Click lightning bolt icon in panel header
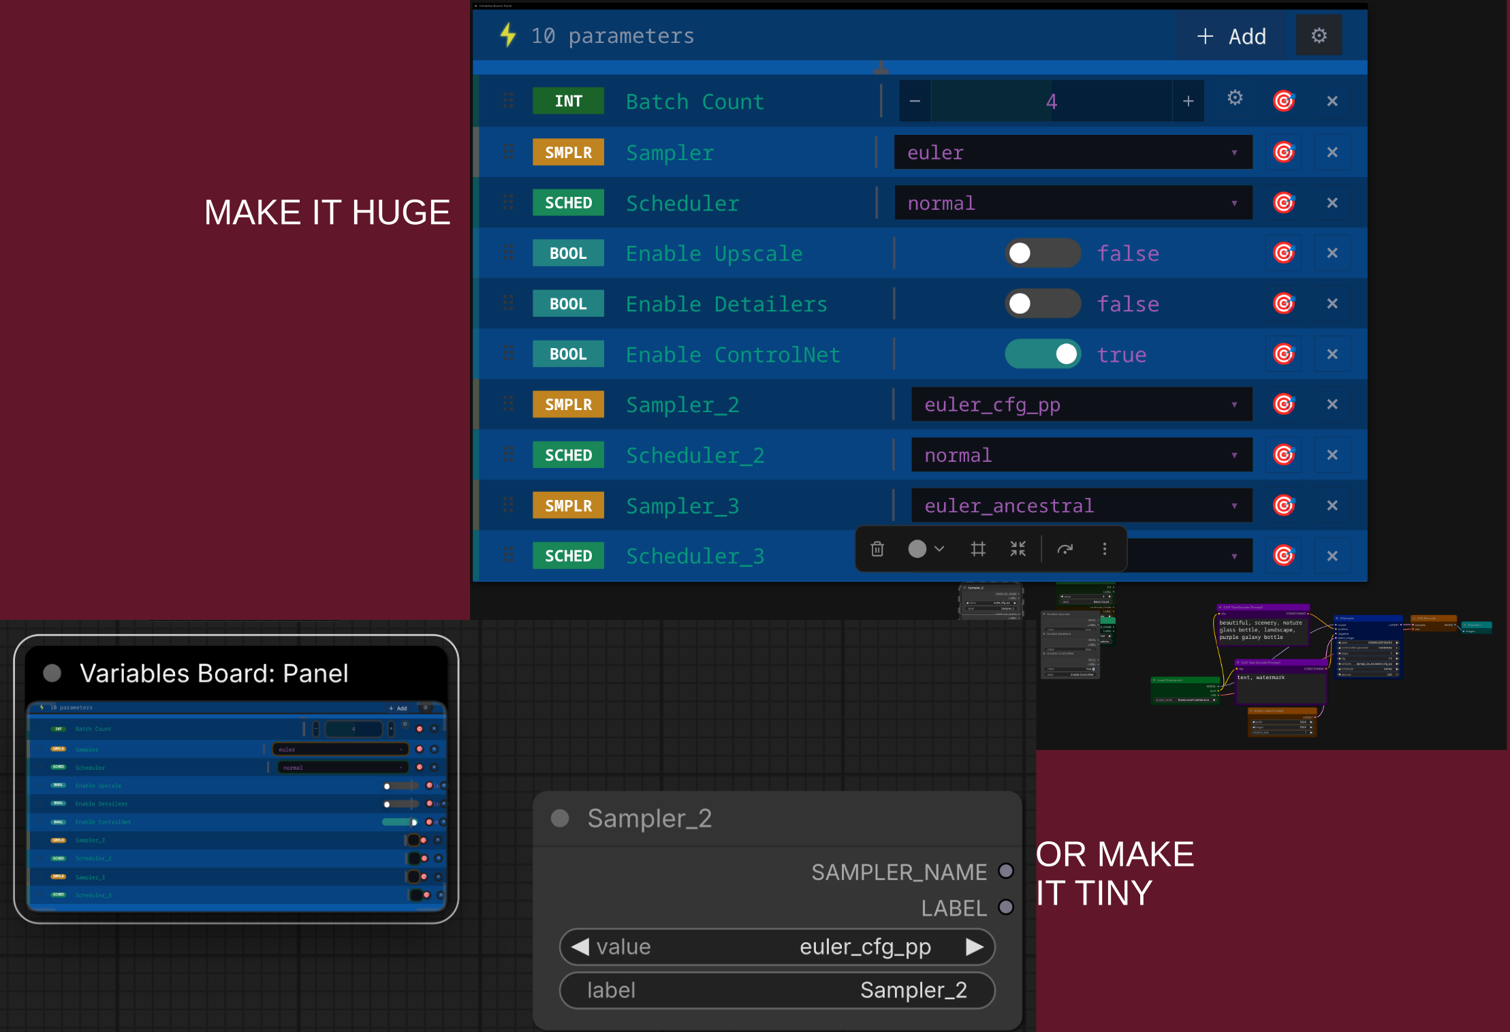This screenshot has height=1032, width=1510. 507,35
